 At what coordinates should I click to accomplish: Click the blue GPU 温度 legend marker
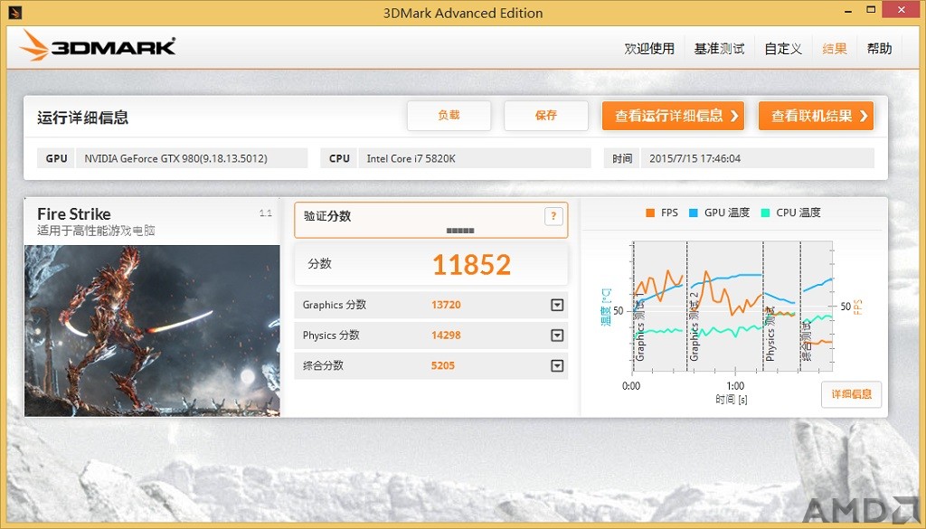pos(694,213)
